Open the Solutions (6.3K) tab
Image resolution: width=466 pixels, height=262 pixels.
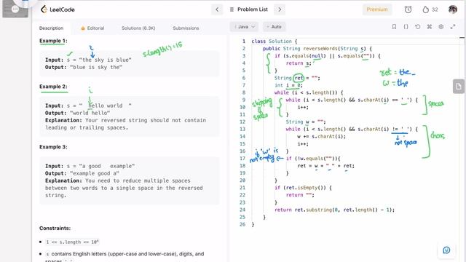click(138, 28)
